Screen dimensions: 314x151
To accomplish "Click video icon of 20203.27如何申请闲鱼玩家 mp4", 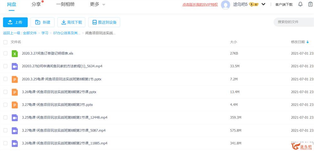I will pyautogui.click(x=15, y=66).
